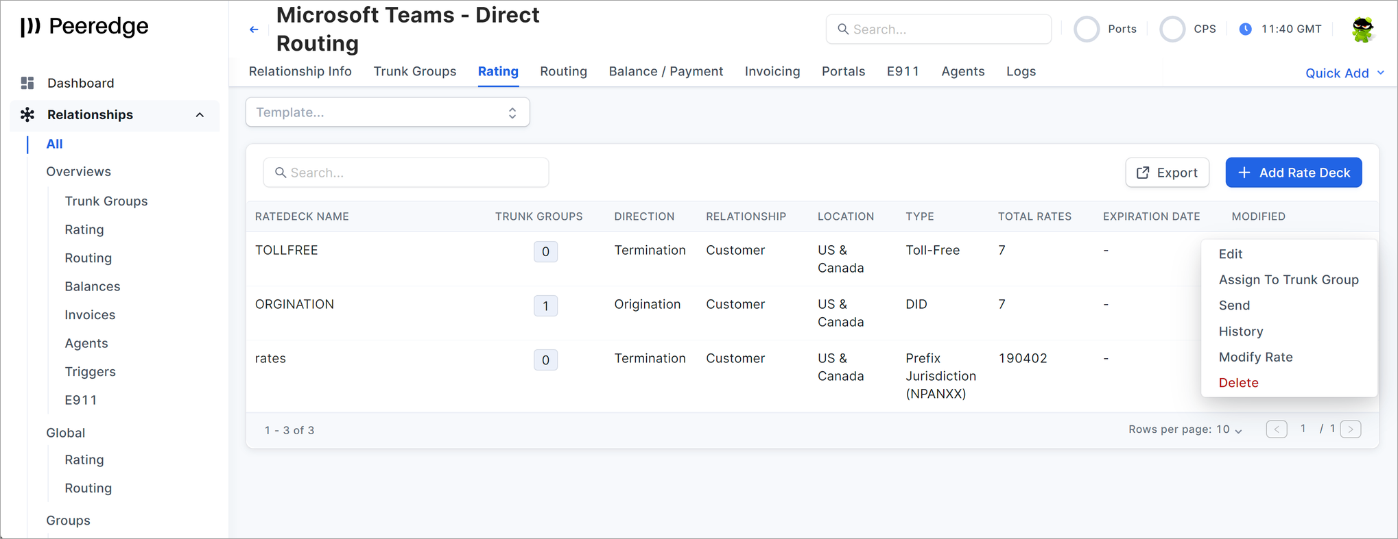1398x539 pixels.
Task: Open Balances in the sidebar
Action: click(x=93, y=286)
